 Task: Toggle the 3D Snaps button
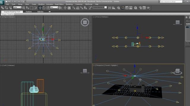click(x=74, y=8)
